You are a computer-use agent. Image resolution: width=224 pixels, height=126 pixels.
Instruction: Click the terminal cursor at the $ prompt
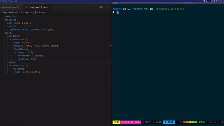118,13
